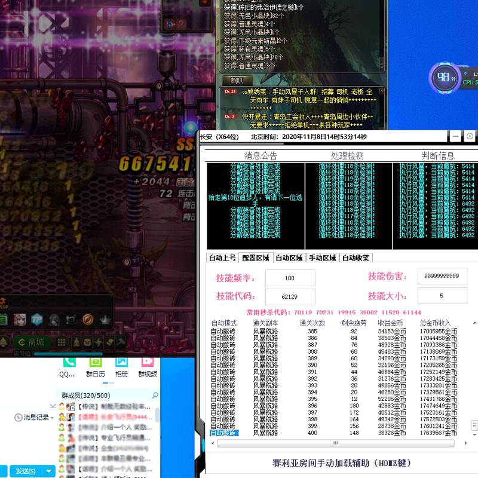Switch to 自动收菜 tab
The width and height of the screenshot is (478, 478).
click(356, 258)
